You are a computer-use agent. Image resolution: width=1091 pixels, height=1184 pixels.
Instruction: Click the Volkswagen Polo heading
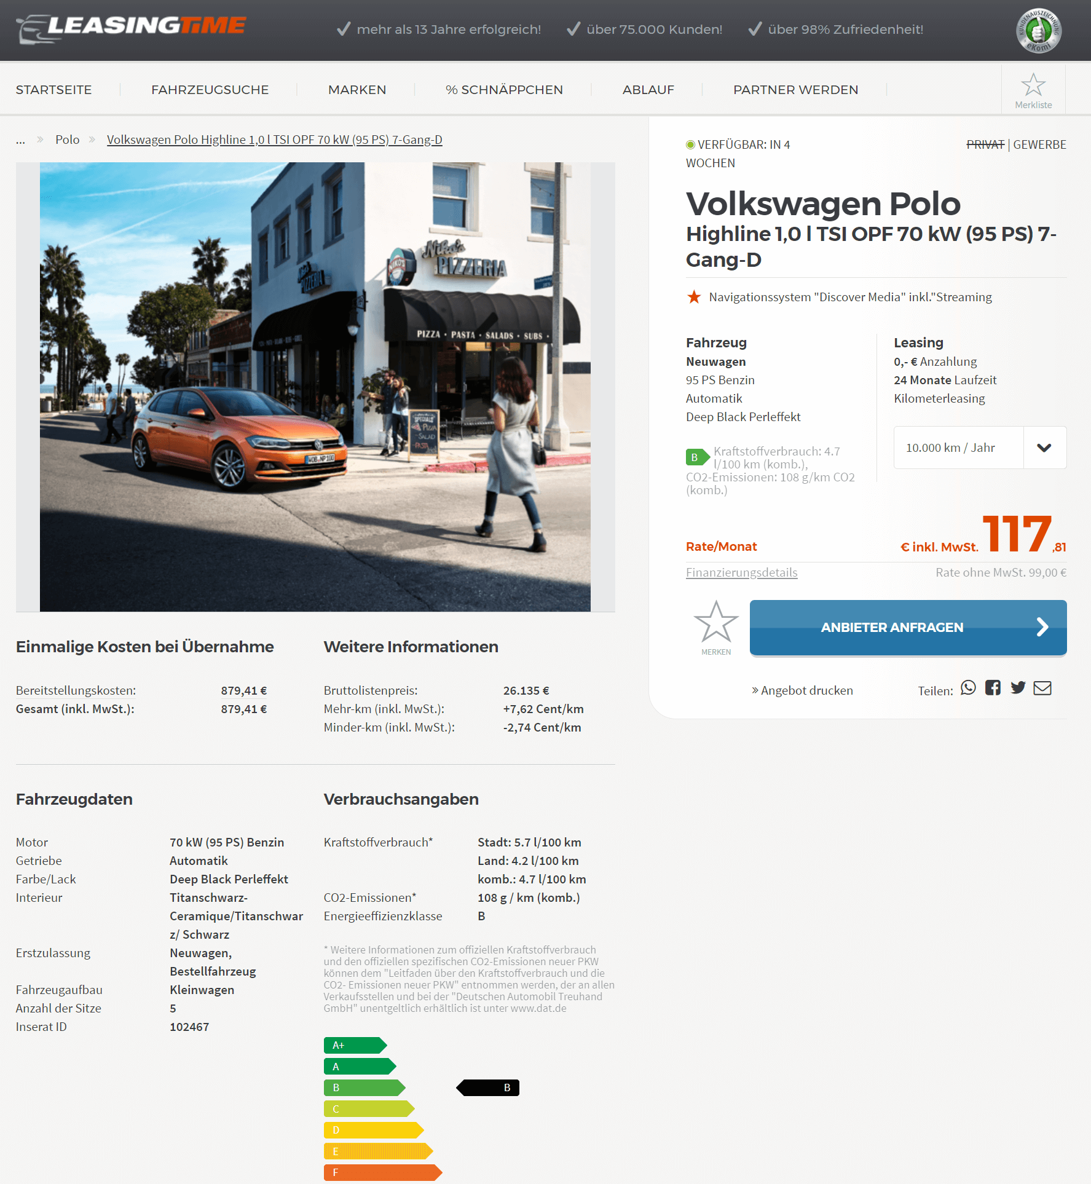pyautogui.click(x=823, y=204)
